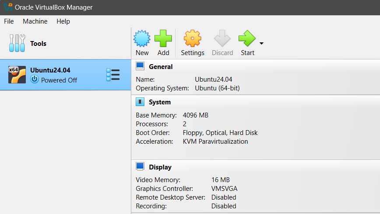Click the General section monitor icon
The width and height of the screenshot is (380, 214).
(140, 66)
